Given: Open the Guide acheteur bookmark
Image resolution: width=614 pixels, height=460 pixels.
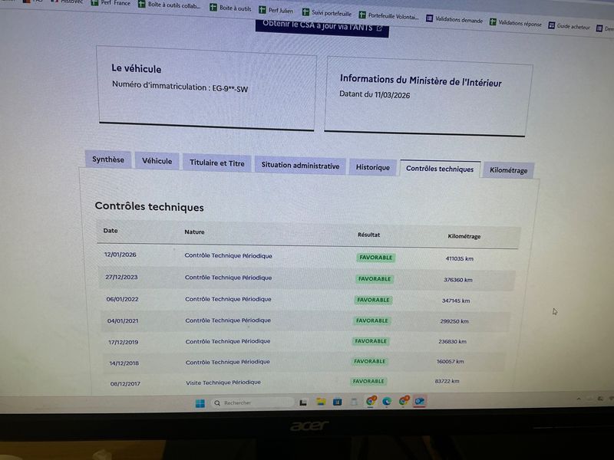Looking at the screenshot, I should pos(569,26).
